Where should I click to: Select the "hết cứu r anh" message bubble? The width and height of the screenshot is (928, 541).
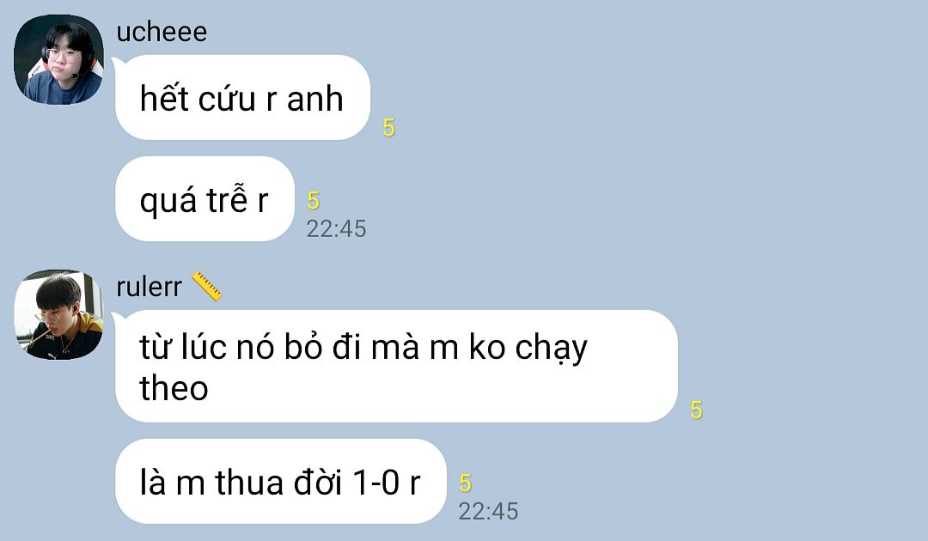coord(242,98)
